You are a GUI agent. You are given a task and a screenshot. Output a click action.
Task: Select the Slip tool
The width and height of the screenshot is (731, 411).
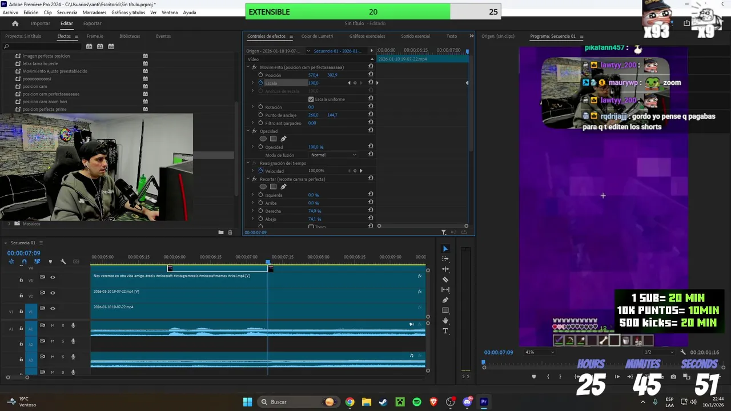coord(445,289)
